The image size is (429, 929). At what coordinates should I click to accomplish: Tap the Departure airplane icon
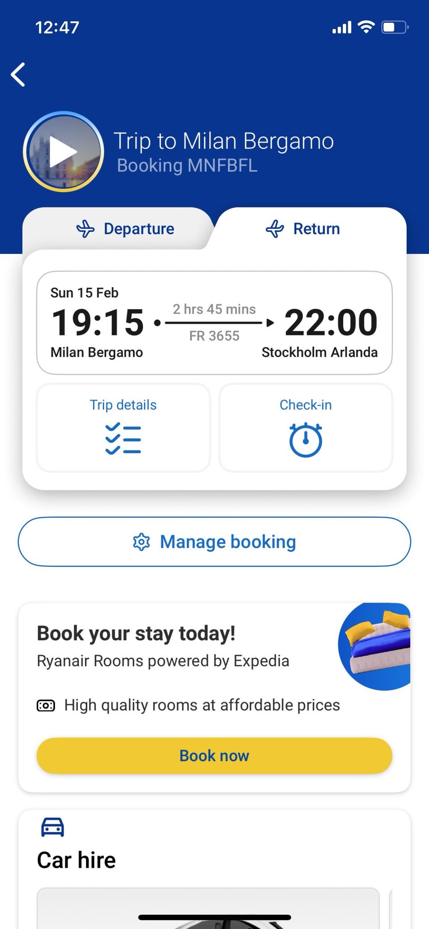pos(85,229)
